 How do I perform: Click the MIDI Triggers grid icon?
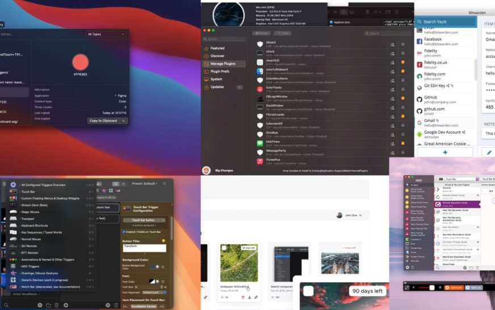(x=13, y=266)
